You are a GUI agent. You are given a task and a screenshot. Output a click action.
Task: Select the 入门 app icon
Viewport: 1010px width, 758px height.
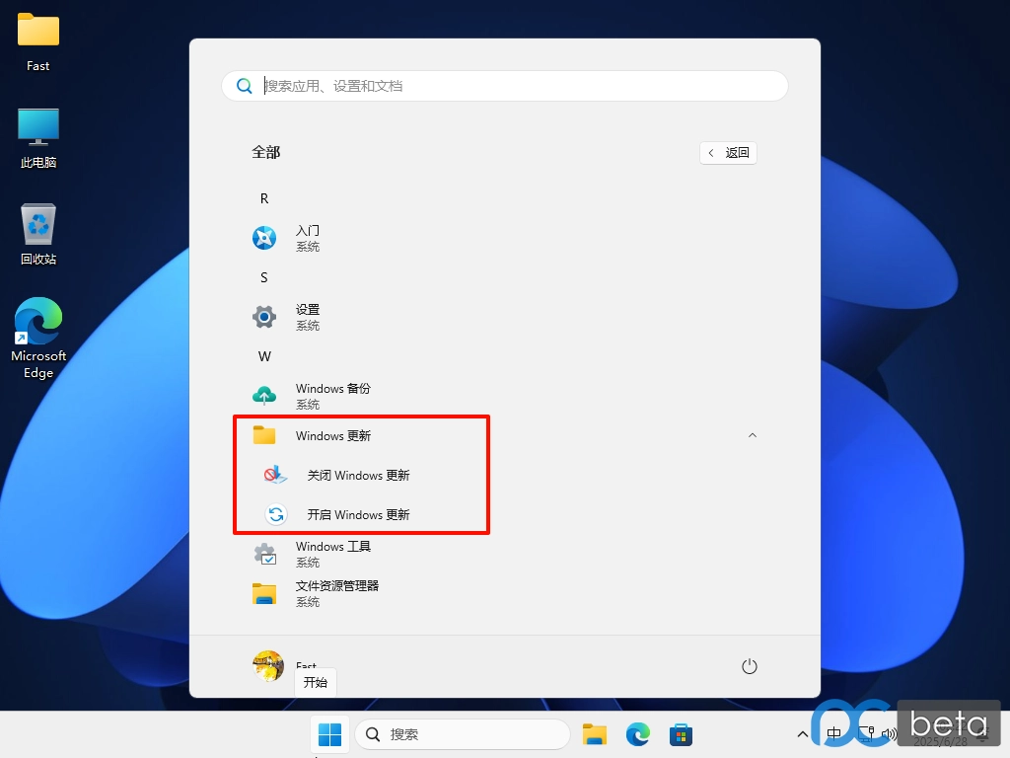tap(263, 237)
